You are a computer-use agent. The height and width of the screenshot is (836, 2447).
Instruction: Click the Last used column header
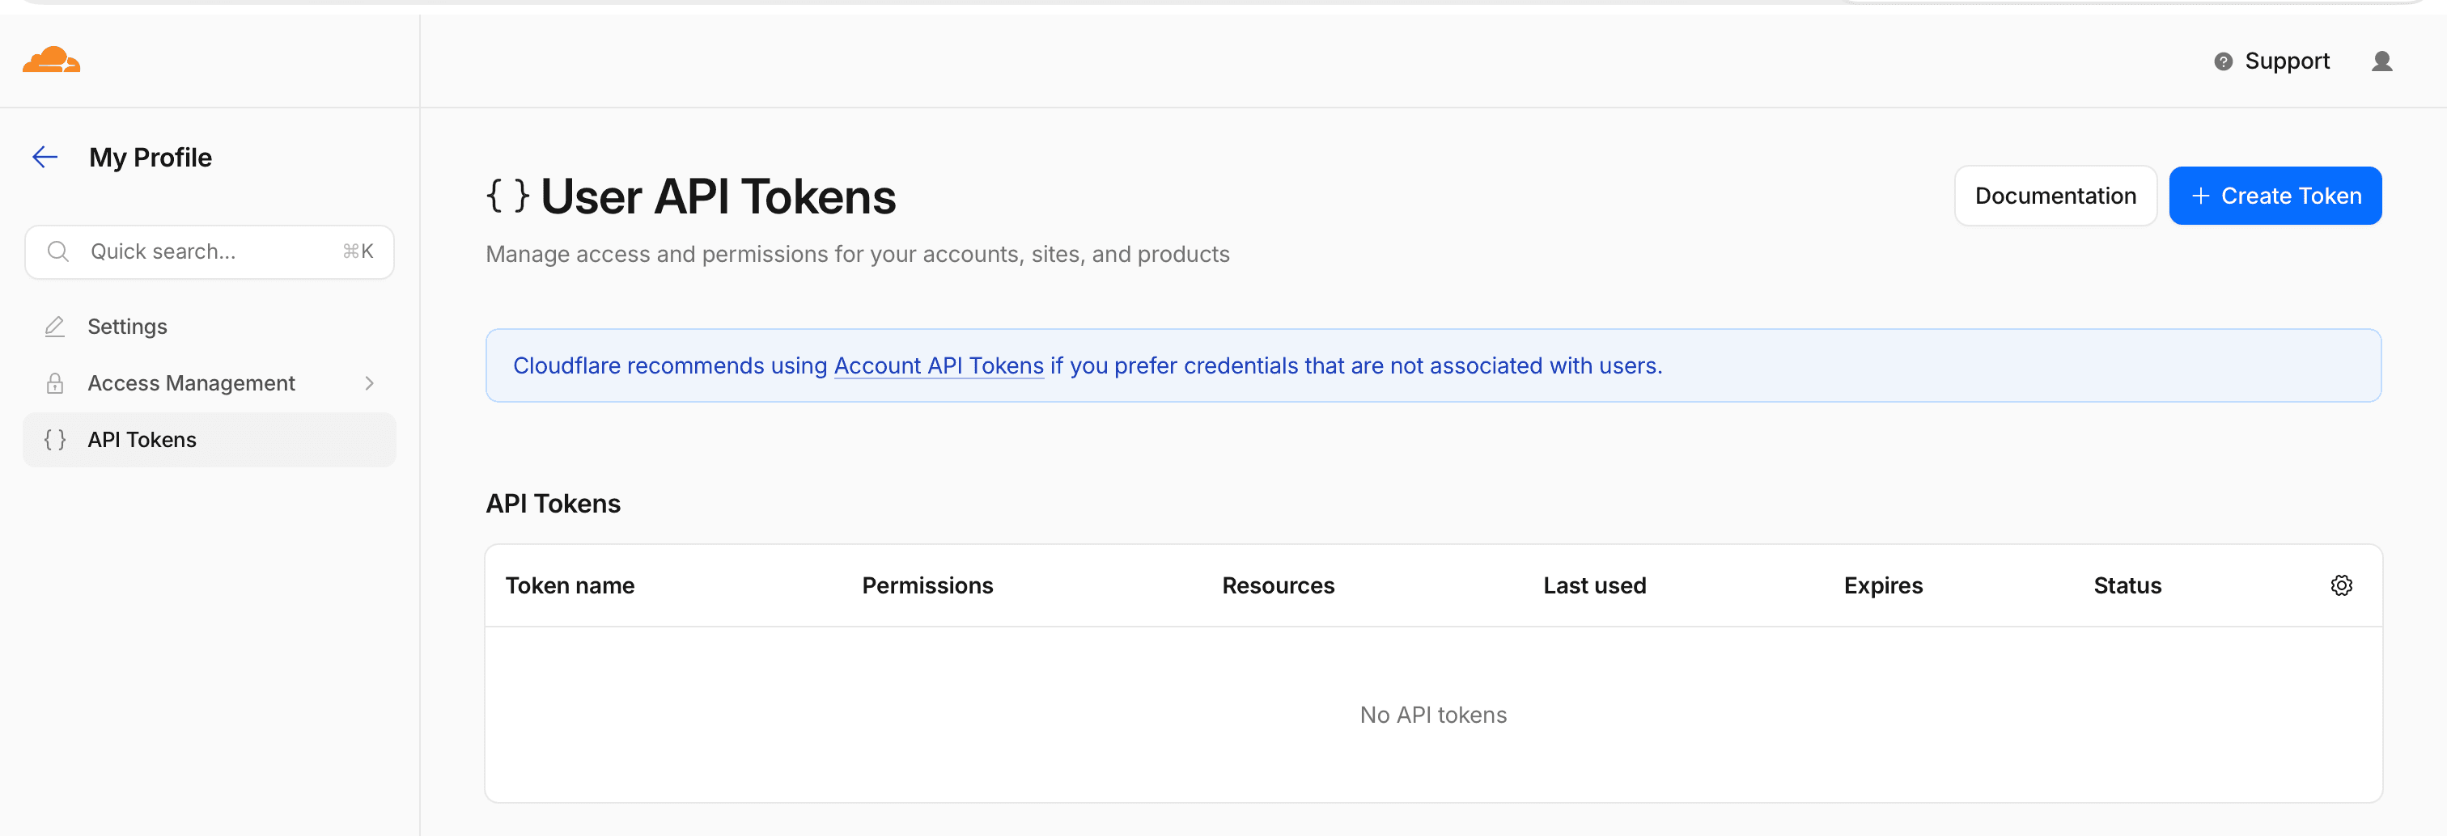1594,585
